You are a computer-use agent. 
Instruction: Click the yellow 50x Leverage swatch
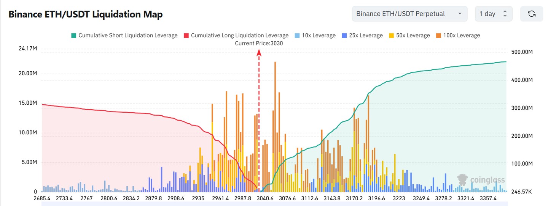pos(391,35)
